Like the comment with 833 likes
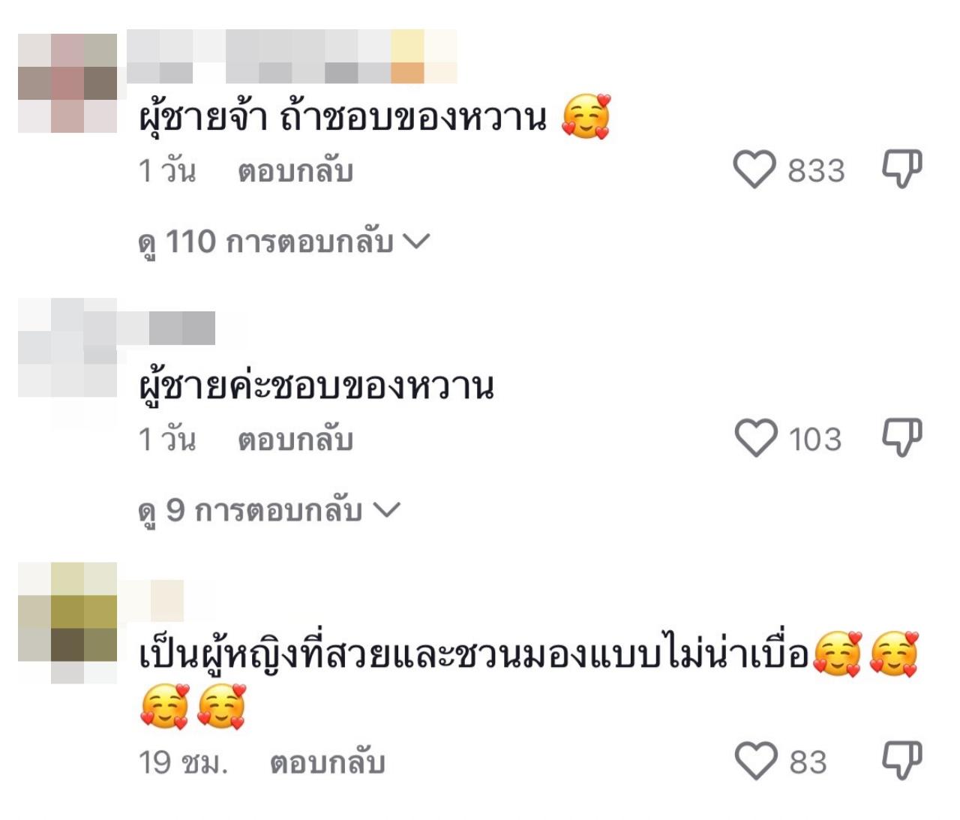This screenshot has height=820, width=960. (x=754, y=170)
